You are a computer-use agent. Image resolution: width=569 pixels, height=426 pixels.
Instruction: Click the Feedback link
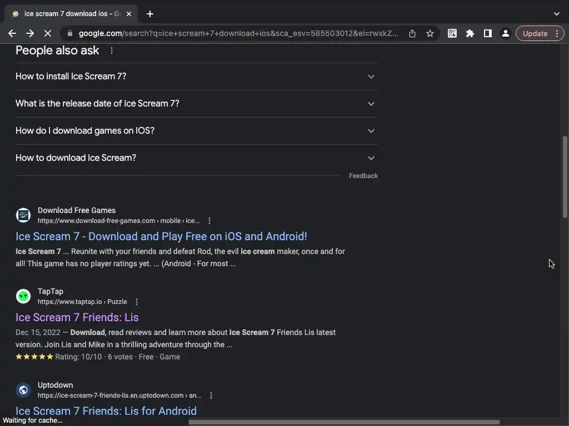point(363,176)
